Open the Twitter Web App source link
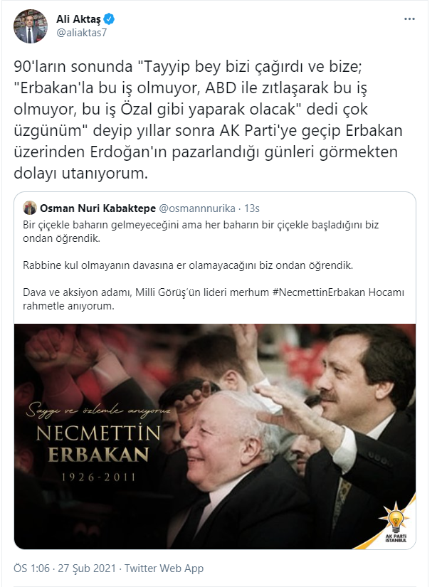442x587 pixels. pyautogui.click(x=164, y=569)
